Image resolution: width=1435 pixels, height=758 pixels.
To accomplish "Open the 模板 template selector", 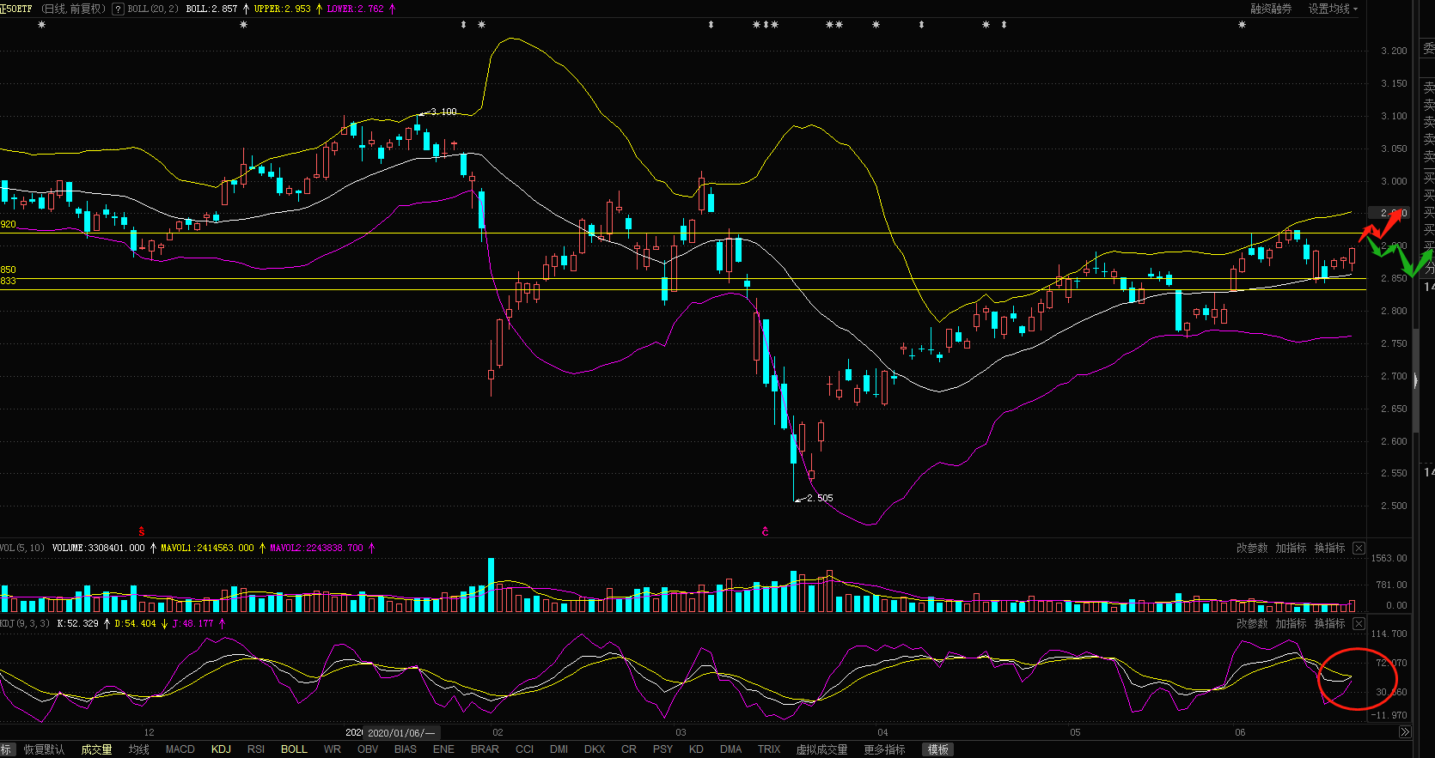I will coord(937,749).
